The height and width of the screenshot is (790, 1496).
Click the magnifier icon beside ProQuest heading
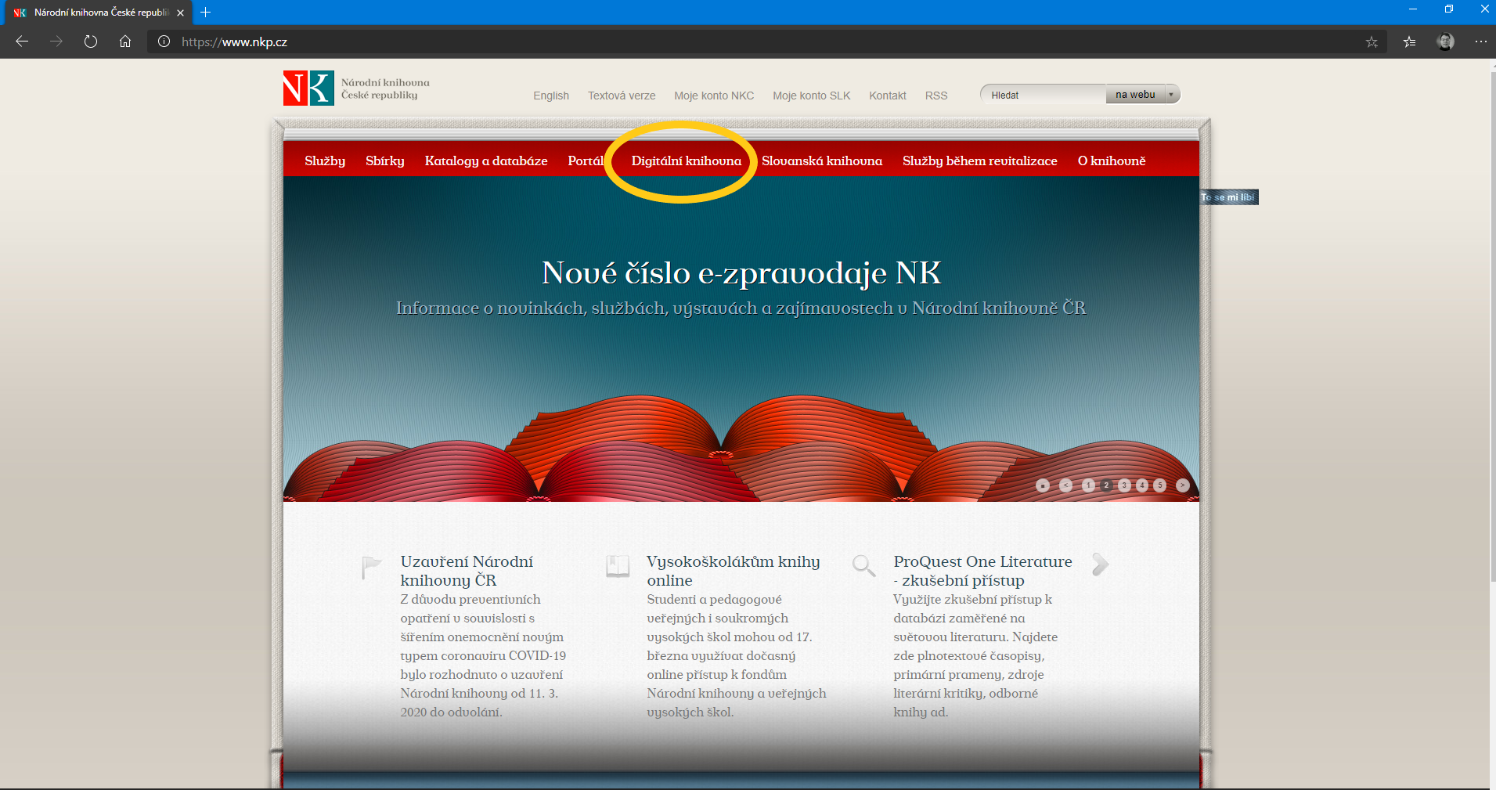click(x=863, y=565)
